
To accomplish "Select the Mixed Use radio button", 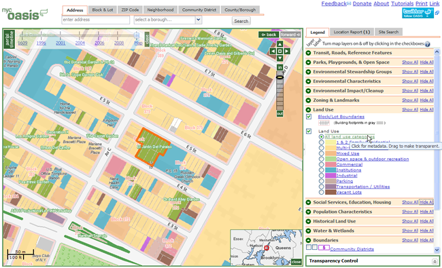I will tap(322, 153).
